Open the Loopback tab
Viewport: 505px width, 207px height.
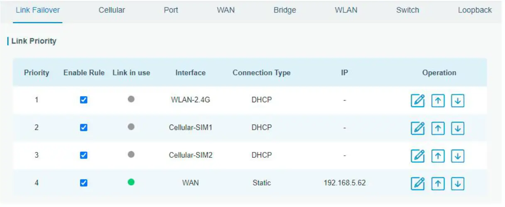[x=475, y=10]
